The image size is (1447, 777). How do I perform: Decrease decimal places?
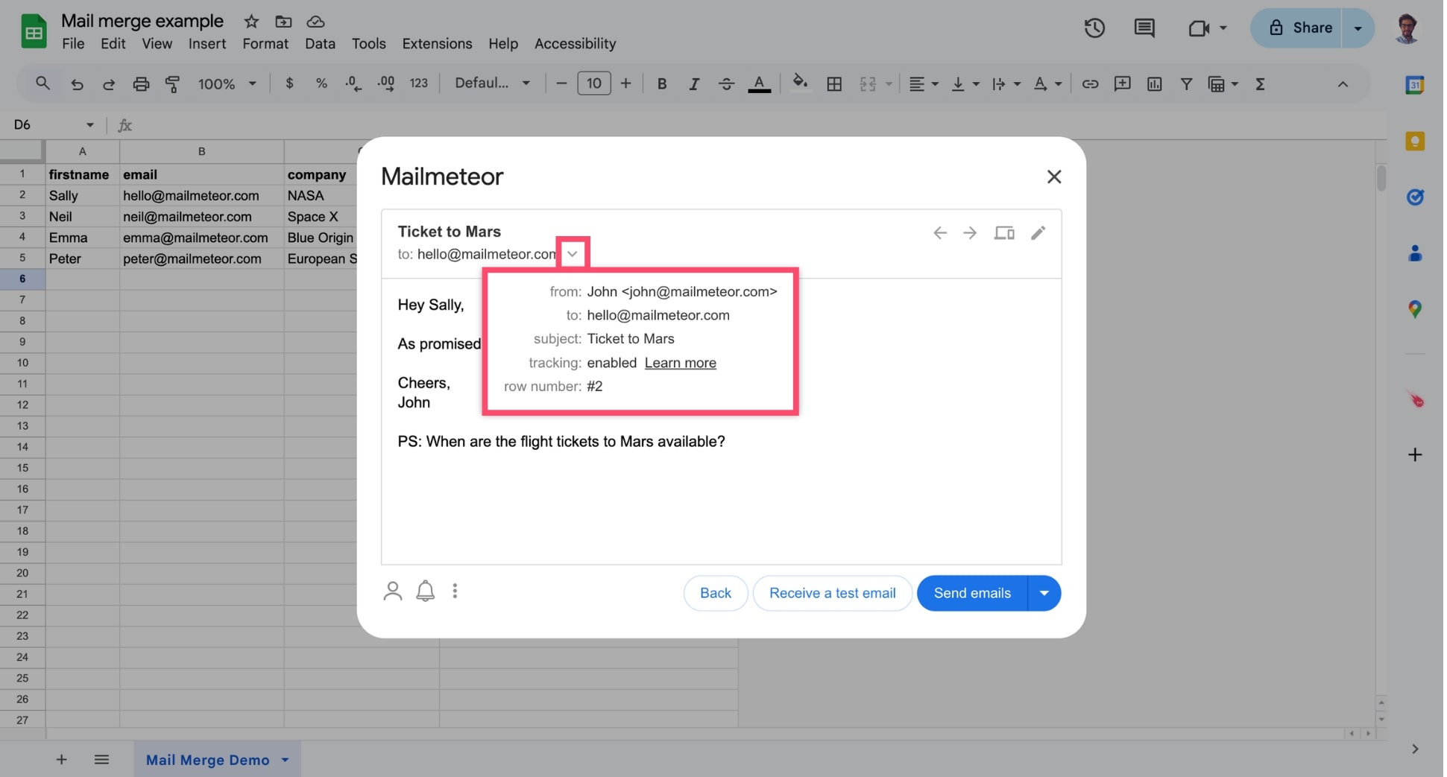353,83
